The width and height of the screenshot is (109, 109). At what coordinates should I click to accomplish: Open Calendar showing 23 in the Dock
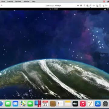[45, 104]
